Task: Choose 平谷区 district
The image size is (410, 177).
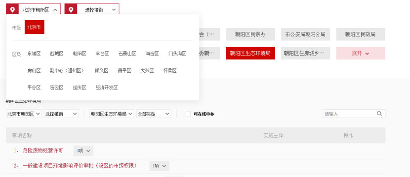Action: click(34, 88)
